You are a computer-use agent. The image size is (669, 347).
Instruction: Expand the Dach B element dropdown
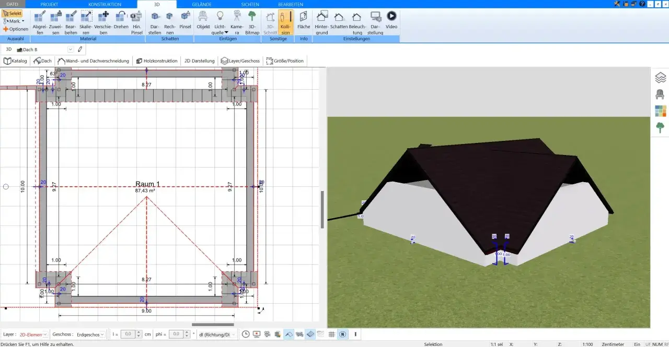(x=71, y=50)
